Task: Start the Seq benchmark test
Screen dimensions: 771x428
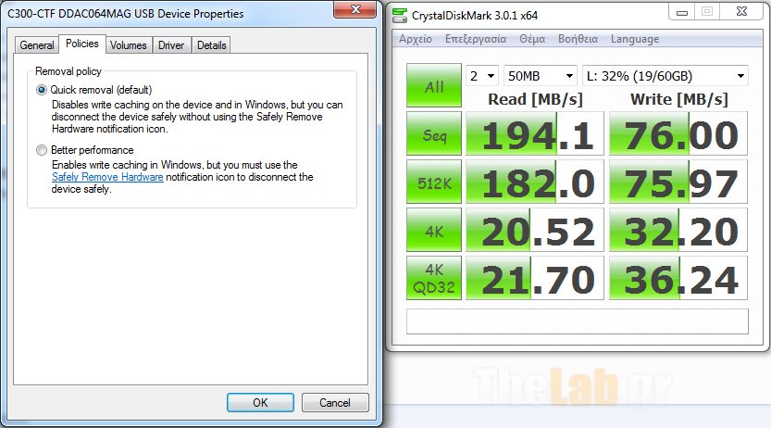Action: [434, 133]
